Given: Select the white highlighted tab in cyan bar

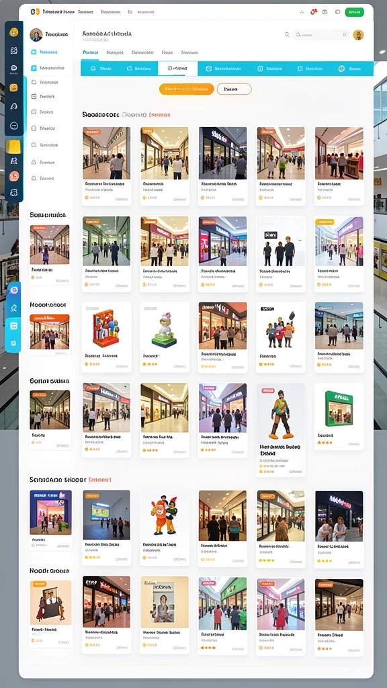Looking at the screenshot, I should pos(177,69).
